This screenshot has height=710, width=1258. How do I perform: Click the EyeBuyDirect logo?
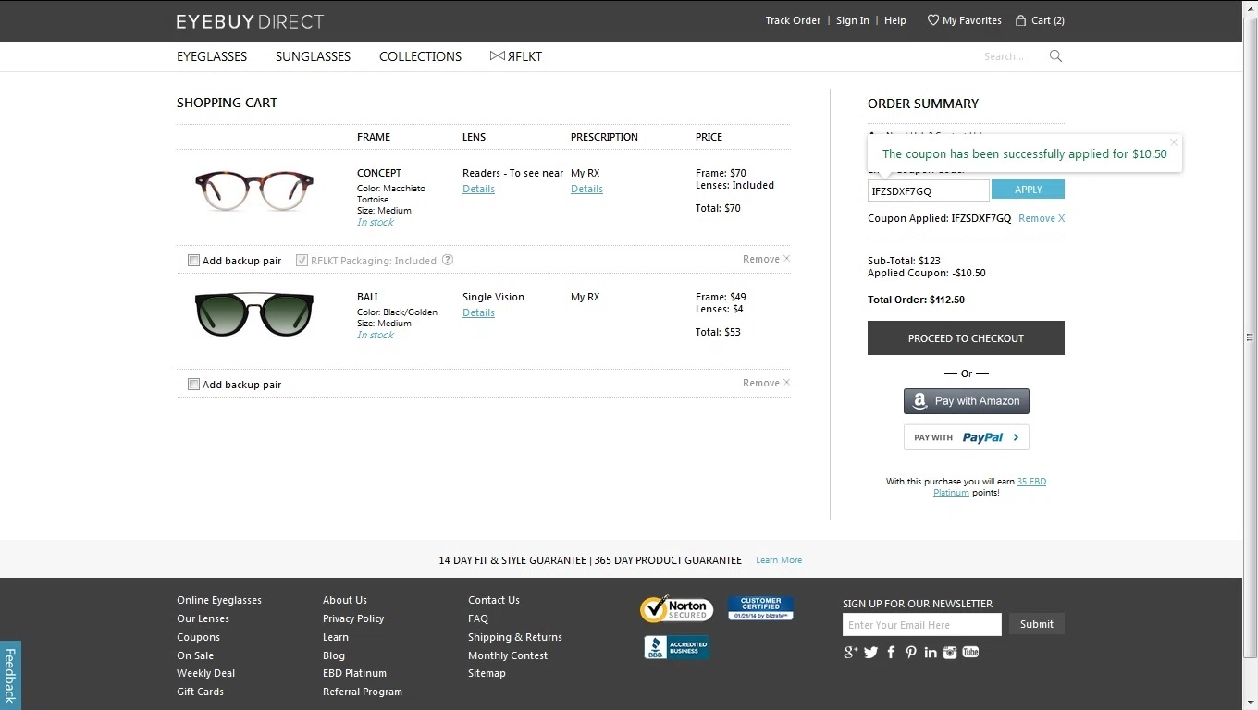click(250, 20)
